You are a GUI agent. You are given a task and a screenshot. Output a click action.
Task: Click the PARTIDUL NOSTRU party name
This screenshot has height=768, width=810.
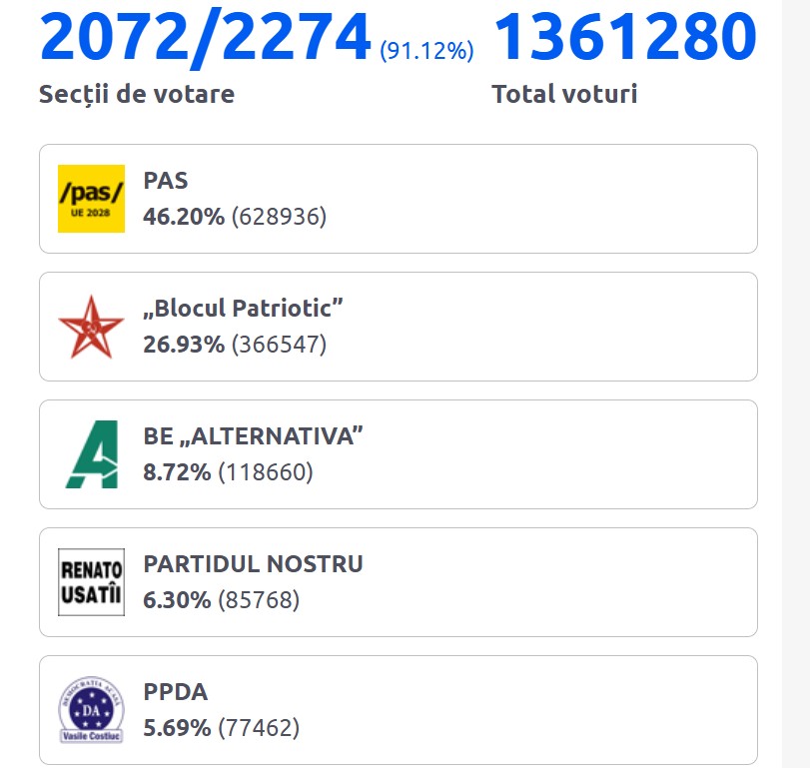tap(254, 564)
